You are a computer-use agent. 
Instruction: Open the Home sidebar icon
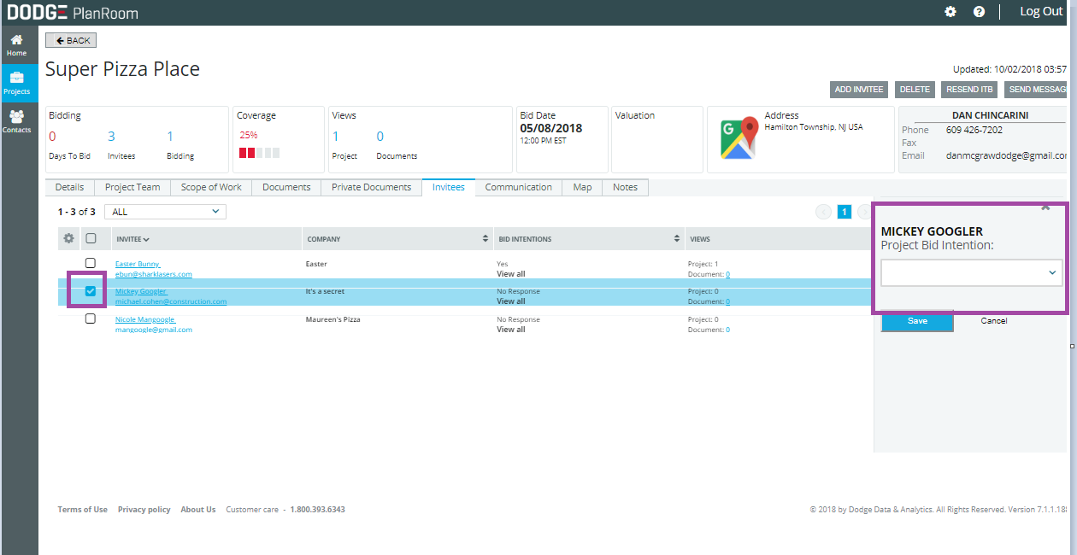coord(17,44)
